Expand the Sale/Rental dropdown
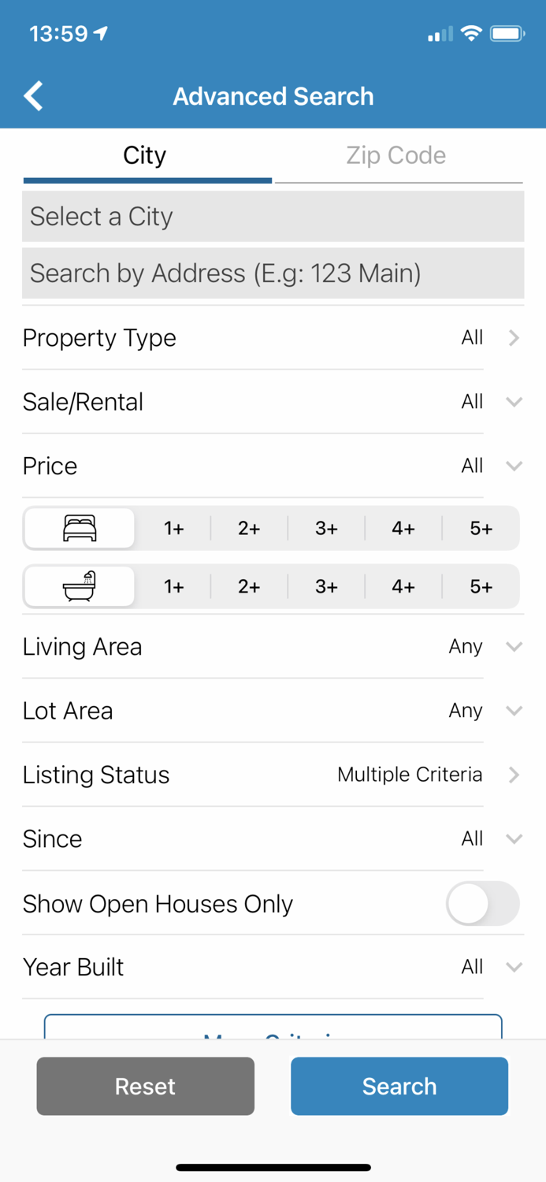Image resolution: width=546 pixels, height=1182 pixels. tap(513, 402)
